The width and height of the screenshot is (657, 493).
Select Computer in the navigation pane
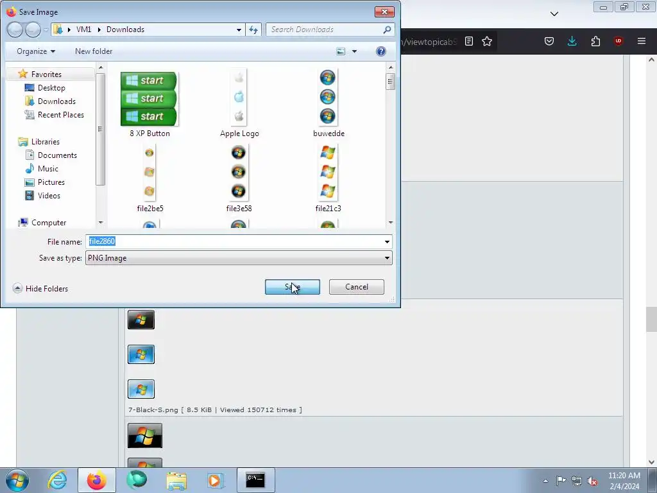(49, 223)
